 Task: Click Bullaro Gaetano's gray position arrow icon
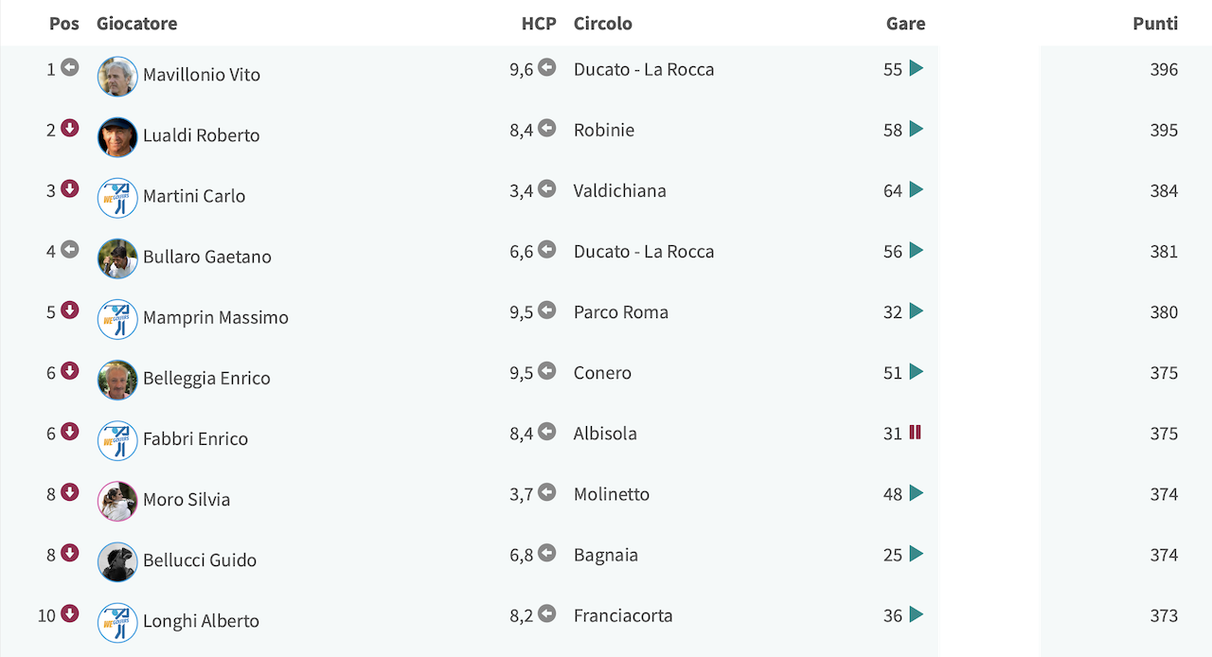click(70, 249)
